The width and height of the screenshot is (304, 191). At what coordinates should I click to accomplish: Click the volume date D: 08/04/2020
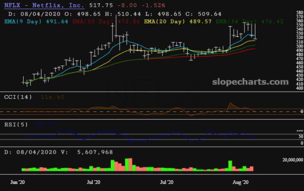30,152
